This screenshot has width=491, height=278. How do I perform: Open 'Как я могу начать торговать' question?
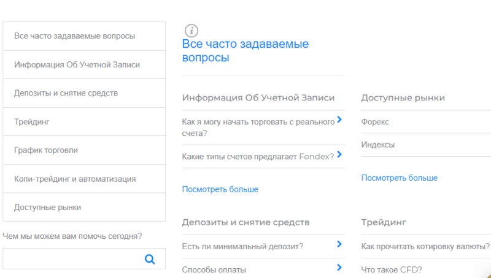click(x=258, y=127)
